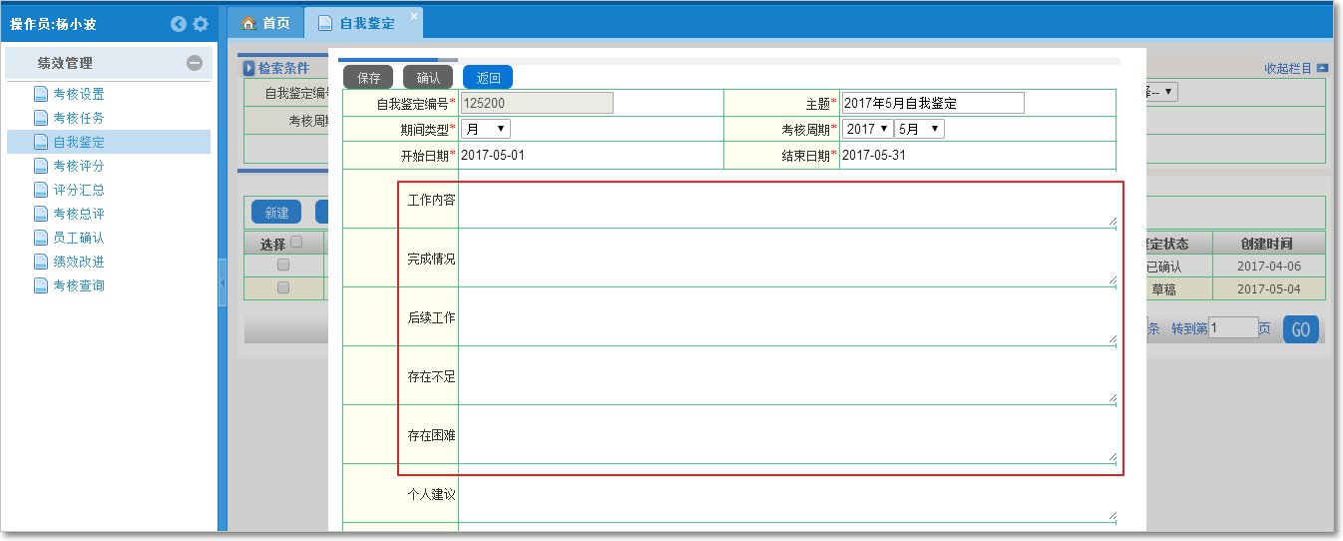The image size is (1343, 541).
Task: Click the date cell 2017-04-06
Action: click(1269, 267)
